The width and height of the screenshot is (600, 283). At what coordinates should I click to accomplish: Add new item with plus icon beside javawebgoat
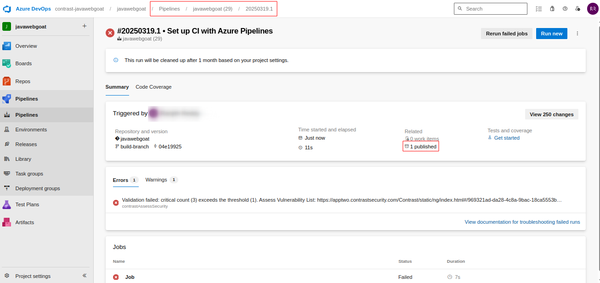[84, 26]
